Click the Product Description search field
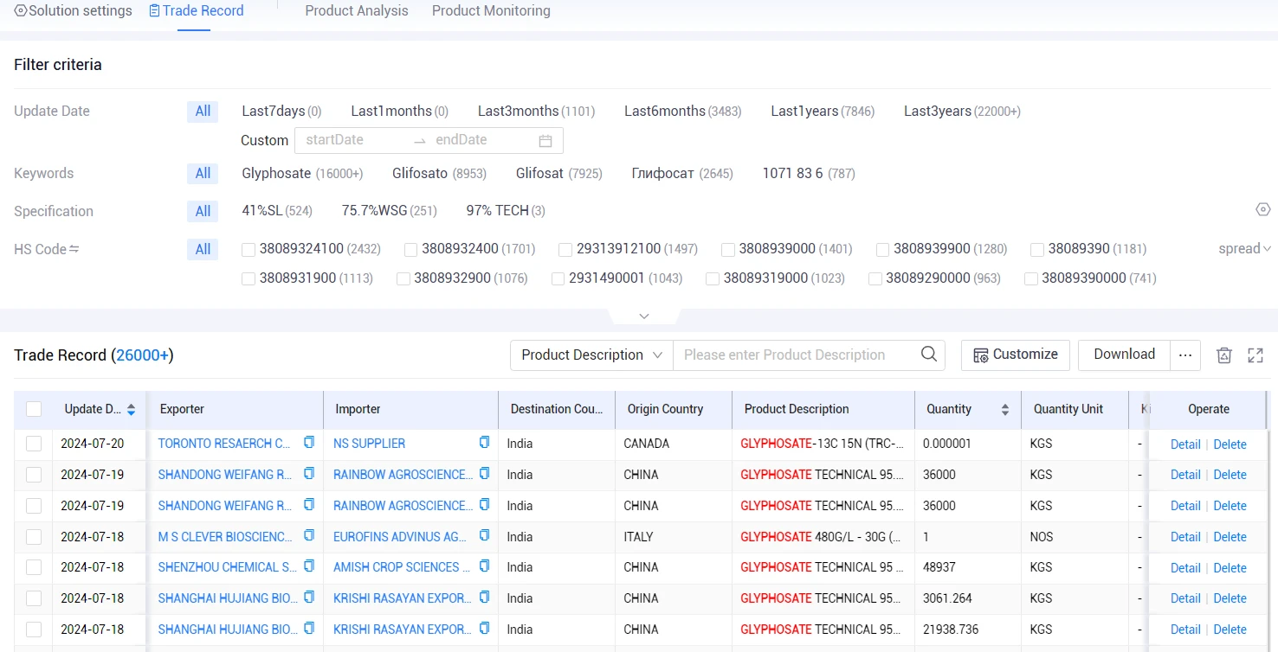This screenshot has width=1278, height=652. 797,355
